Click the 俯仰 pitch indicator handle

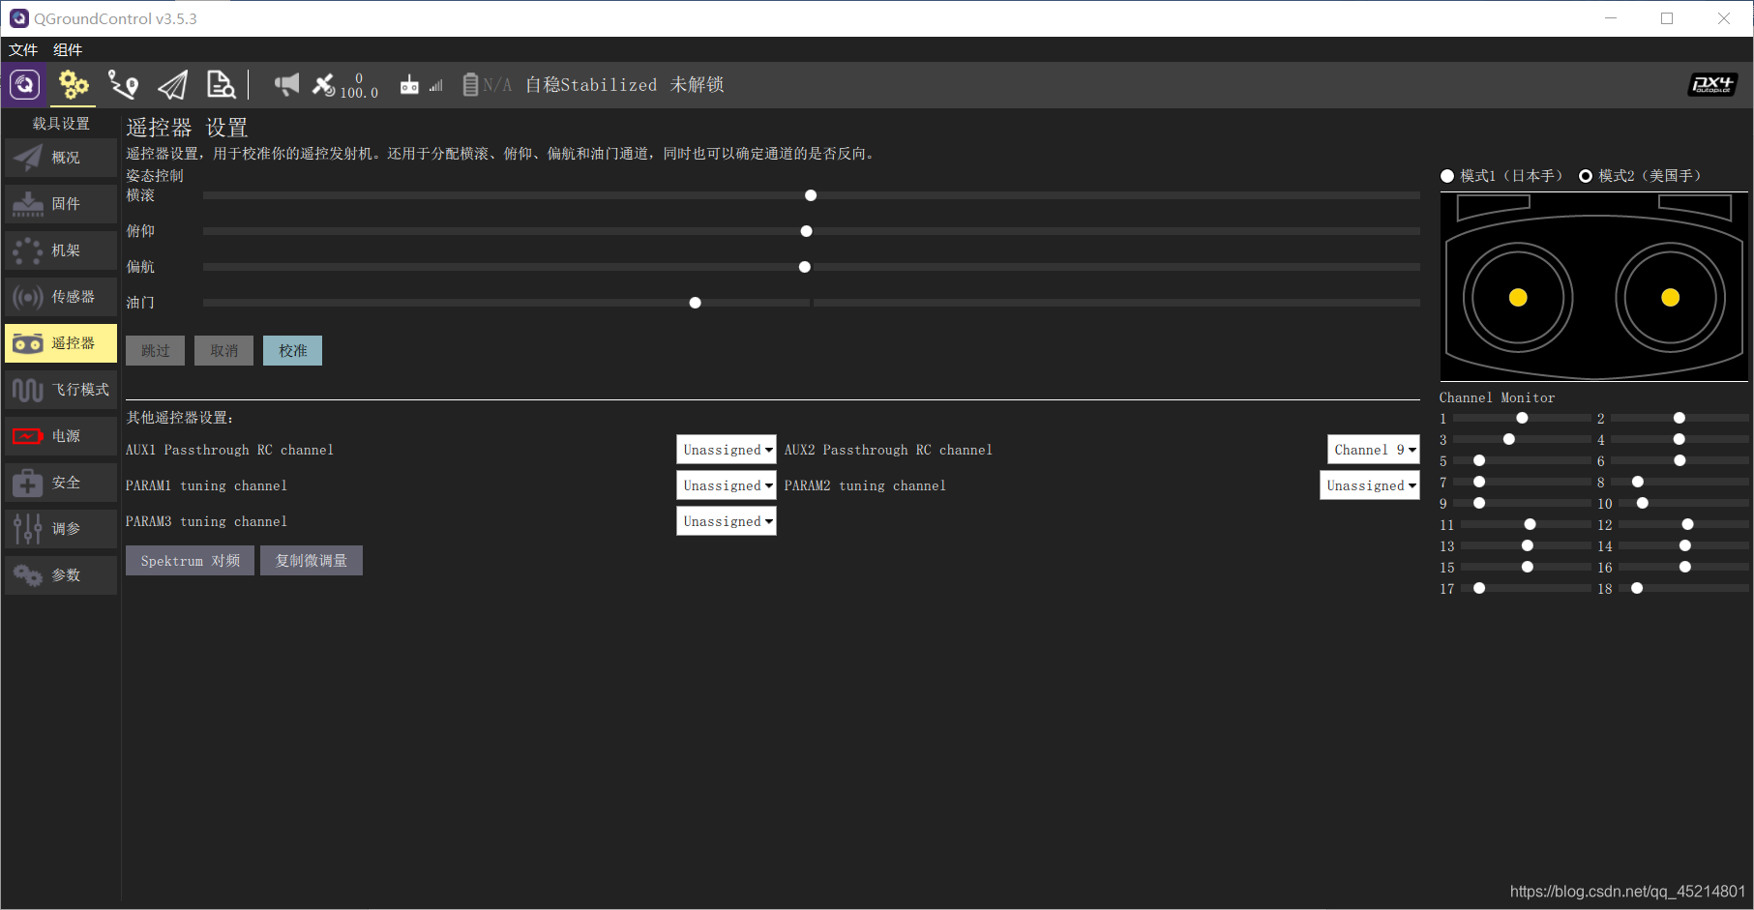click(x=807, y=231)
